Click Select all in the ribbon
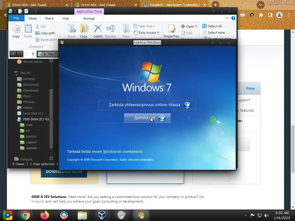The image size is (295, 221). click(212, 26)
